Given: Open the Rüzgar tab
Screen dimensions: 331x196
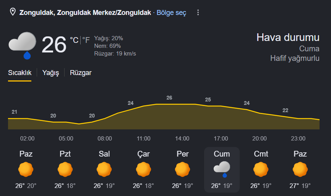Looking at the screenshot, I should tap(81, 73).
